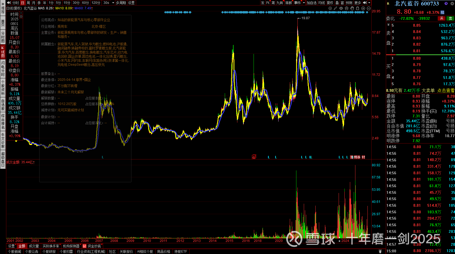
Task: Open the PK compare tool
Action: pyautogui.click(x=268, y=3)
